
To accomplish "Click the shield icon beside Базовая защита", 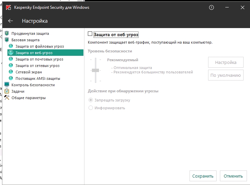I will 7,40.
